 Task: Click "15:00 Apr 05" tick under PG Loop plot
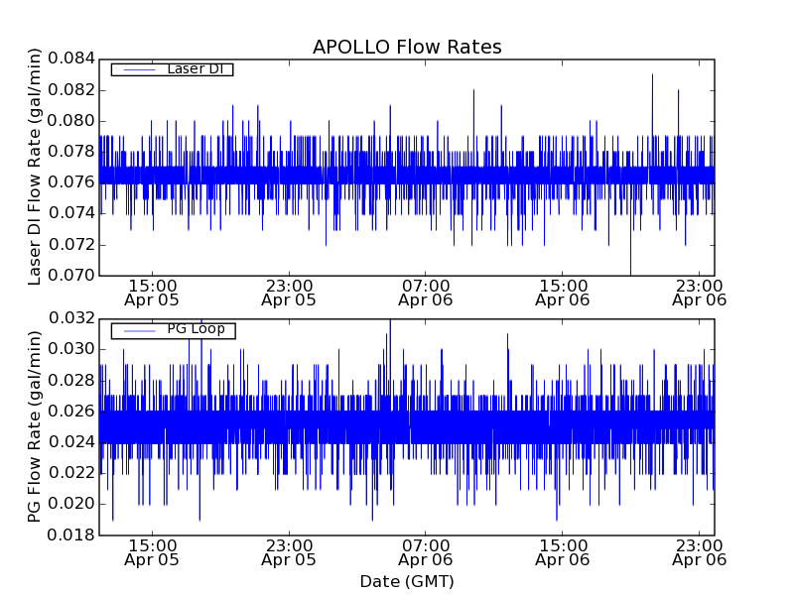(x=152, y=553)
